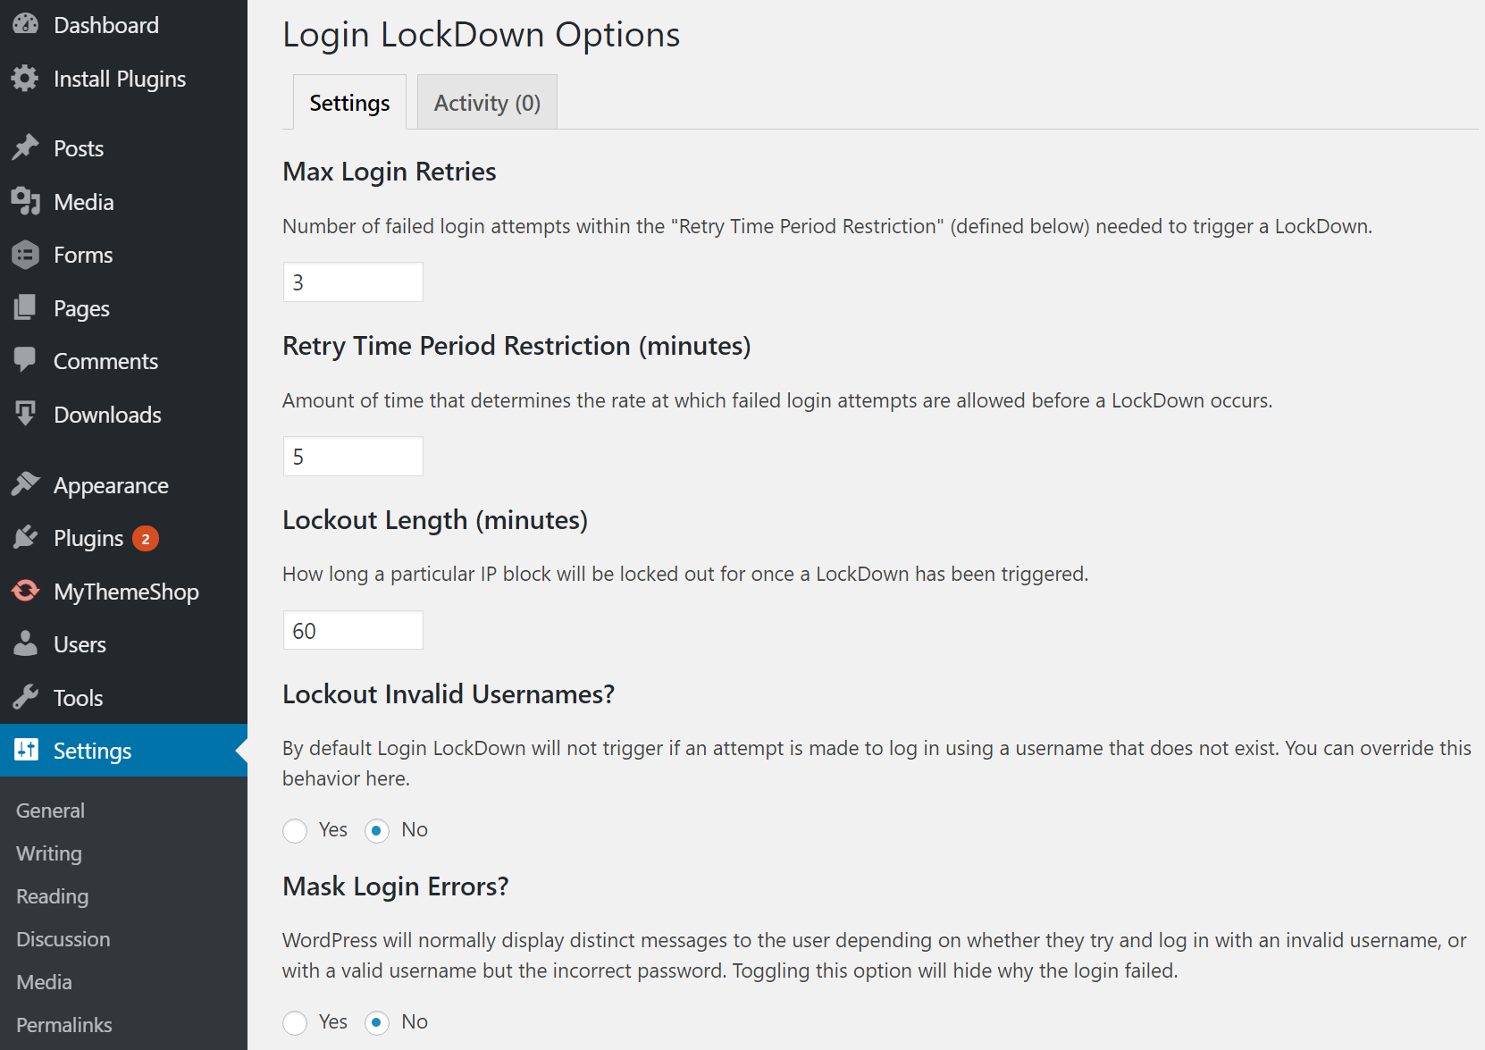Open the Writing settings page
This screenshot has height=1050, width=1485.
(x=48, y=853)
